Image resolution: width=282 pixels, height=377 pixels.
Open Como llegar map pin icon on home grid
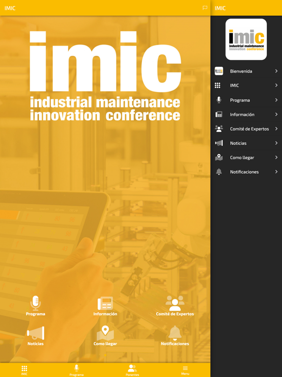(x=105, y=333)
